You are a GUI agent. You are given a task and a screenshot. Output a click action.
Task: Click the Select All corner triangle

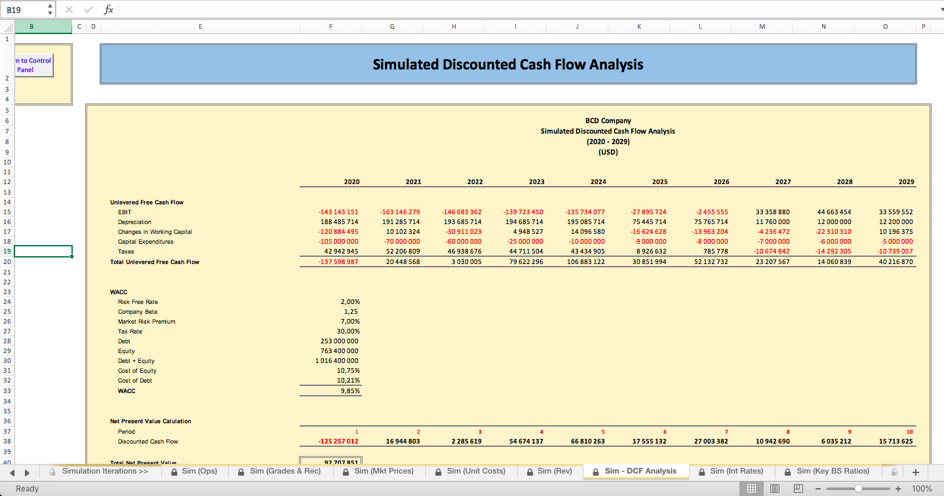click(x=7, y=27)
